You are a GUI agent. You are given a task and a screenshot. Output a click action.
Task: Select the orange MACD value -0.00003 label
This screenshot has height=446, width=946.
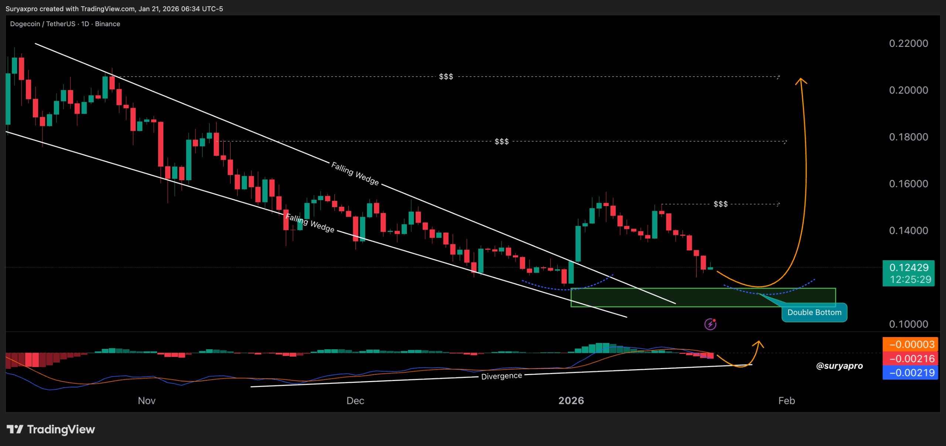[912, 344]
